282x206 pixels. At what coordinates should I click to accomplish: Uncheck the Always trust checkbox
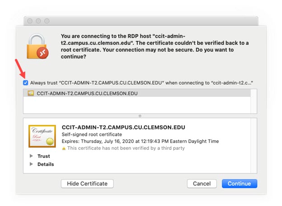[x=26, y=83]
